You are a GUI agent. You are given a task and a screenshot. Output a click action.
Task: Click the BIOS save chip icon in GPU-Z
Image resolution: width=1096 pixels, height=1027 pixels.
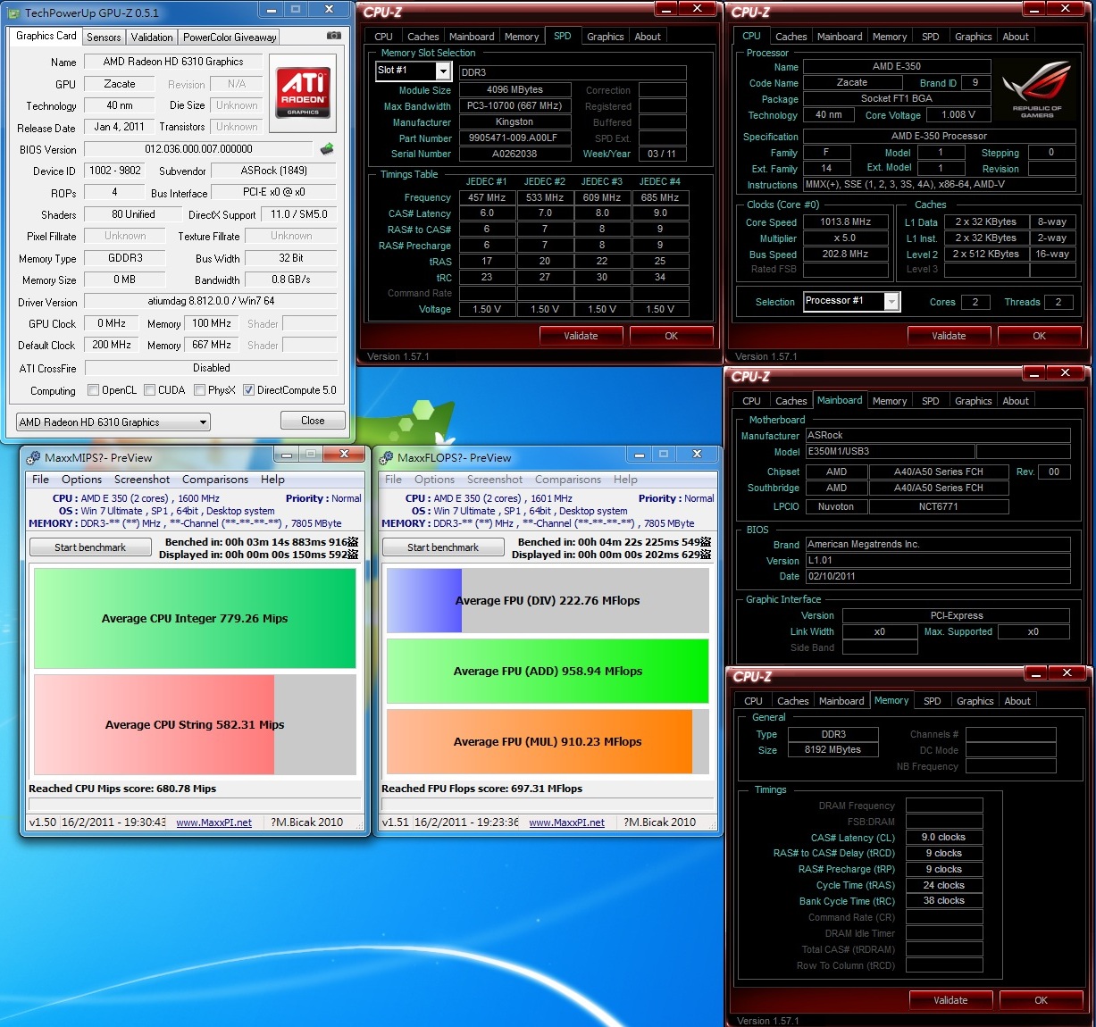coord(327,149)
